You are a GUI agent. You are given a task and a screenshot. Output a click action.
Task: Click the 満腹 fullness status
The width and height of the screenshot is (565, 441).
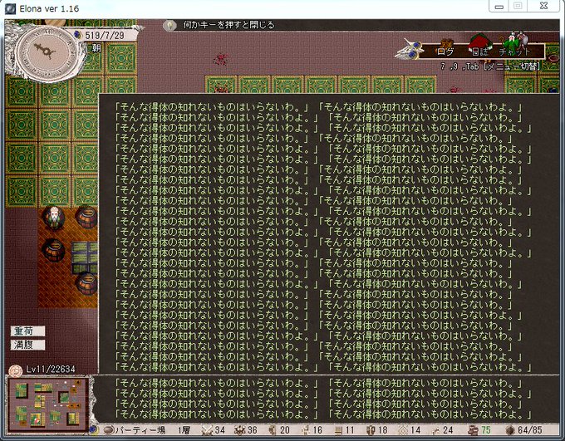pyautogui.click(x=27, y=345)
